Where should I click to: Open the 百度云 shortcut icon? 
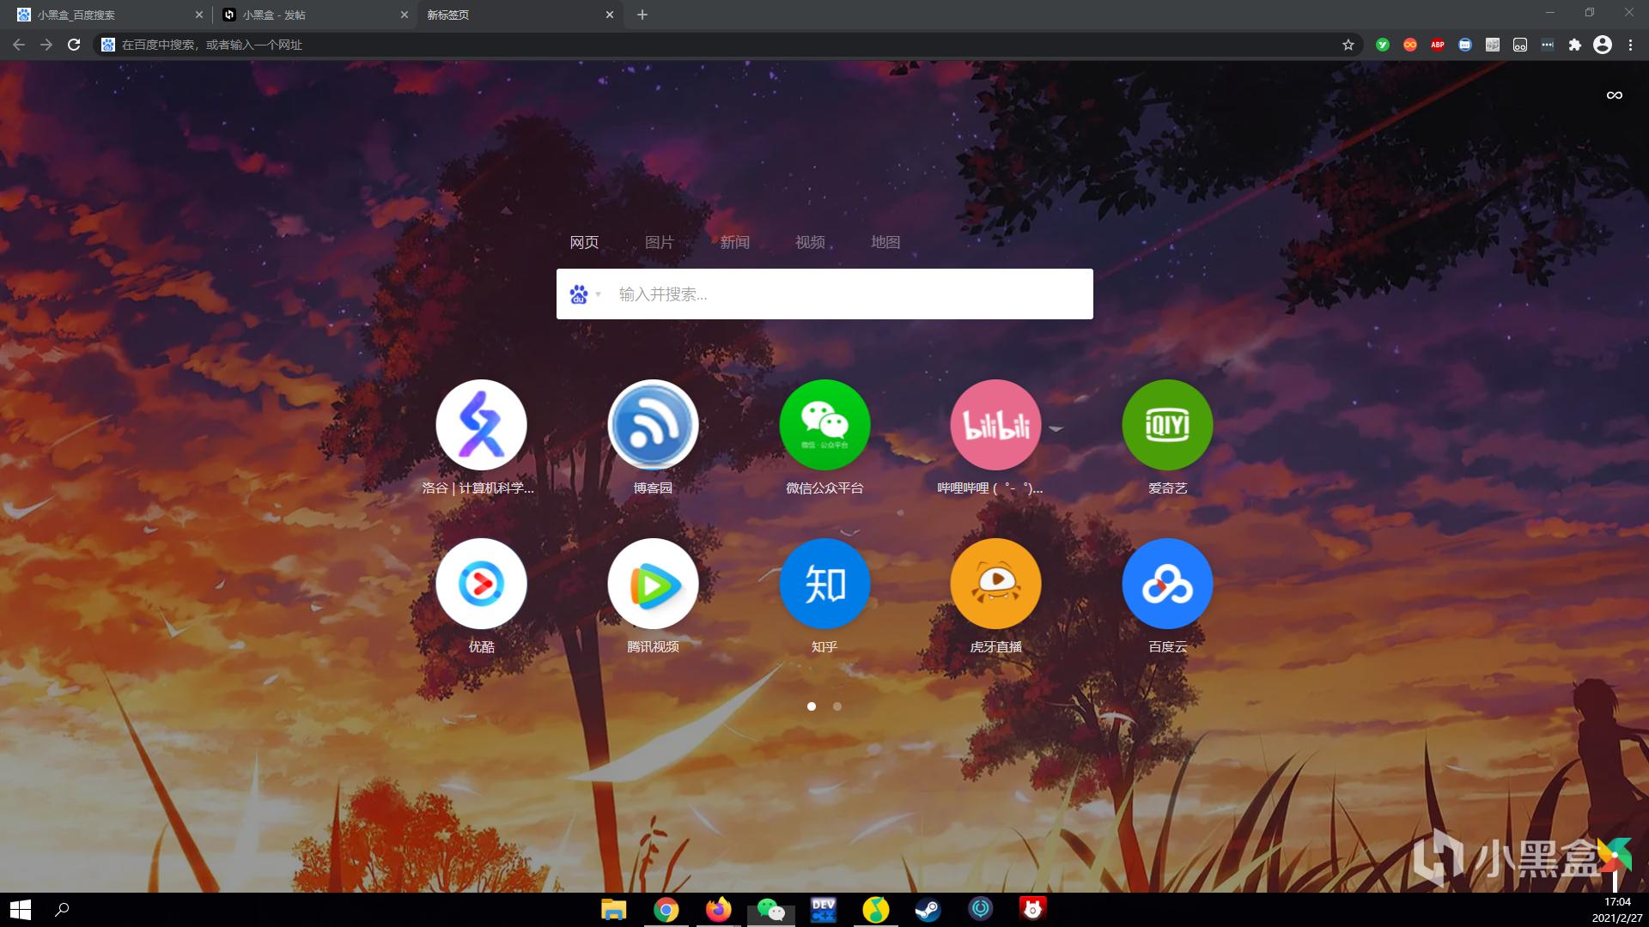click(x=1167, y=584)
